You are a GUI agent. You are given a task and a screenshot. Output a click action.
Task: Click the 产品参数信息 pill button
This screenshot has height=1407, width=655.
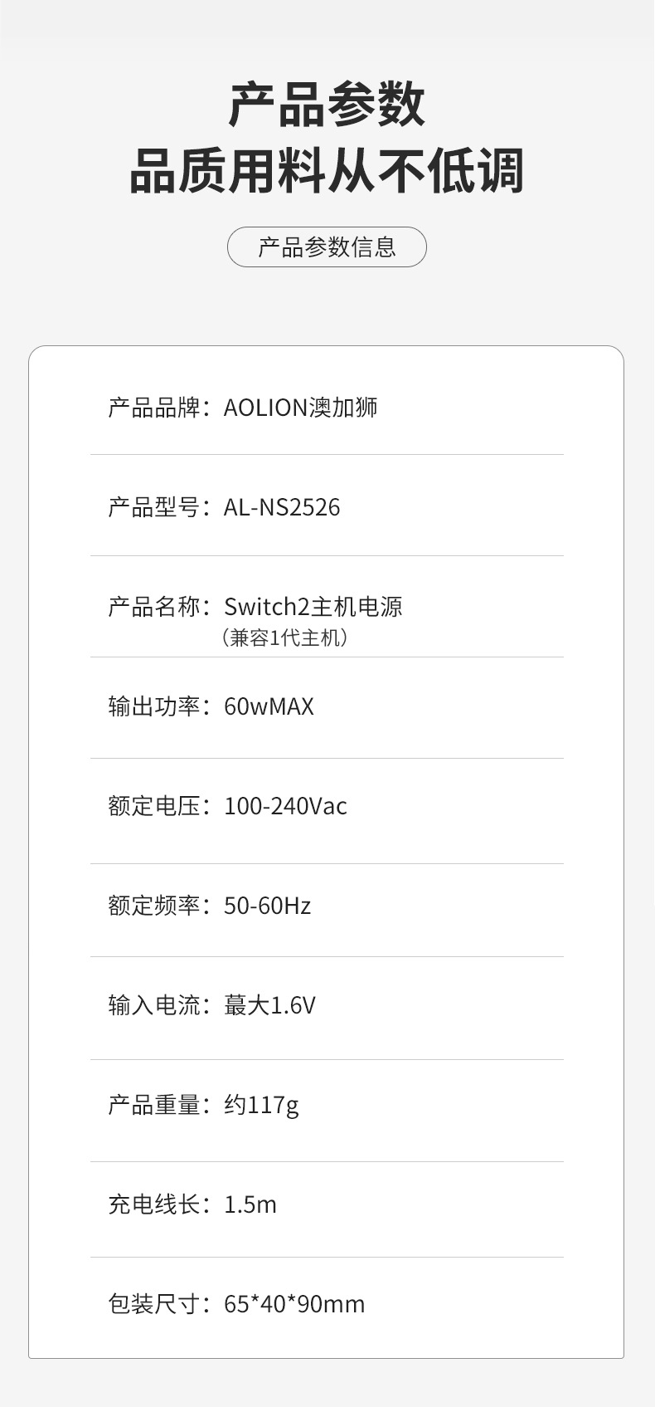click(x=327, y=247)
